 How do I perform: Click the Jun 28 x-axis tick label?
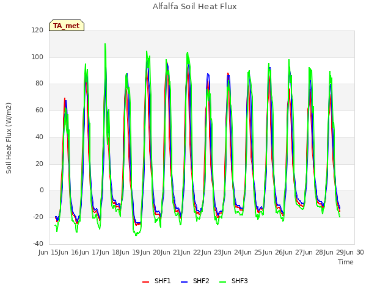point(314,252)
